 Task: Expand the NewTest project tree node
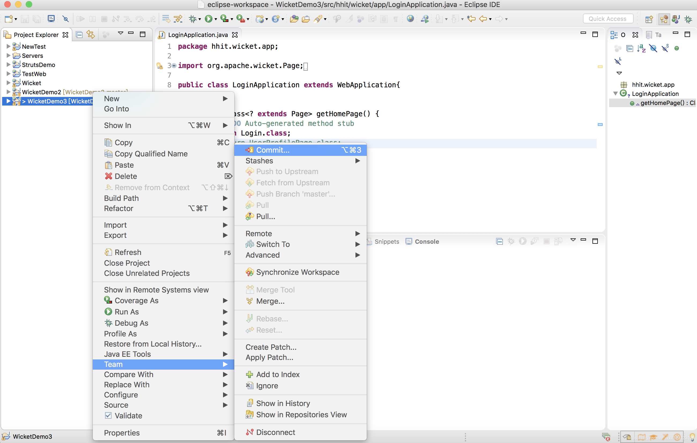(x=8, y=46)
